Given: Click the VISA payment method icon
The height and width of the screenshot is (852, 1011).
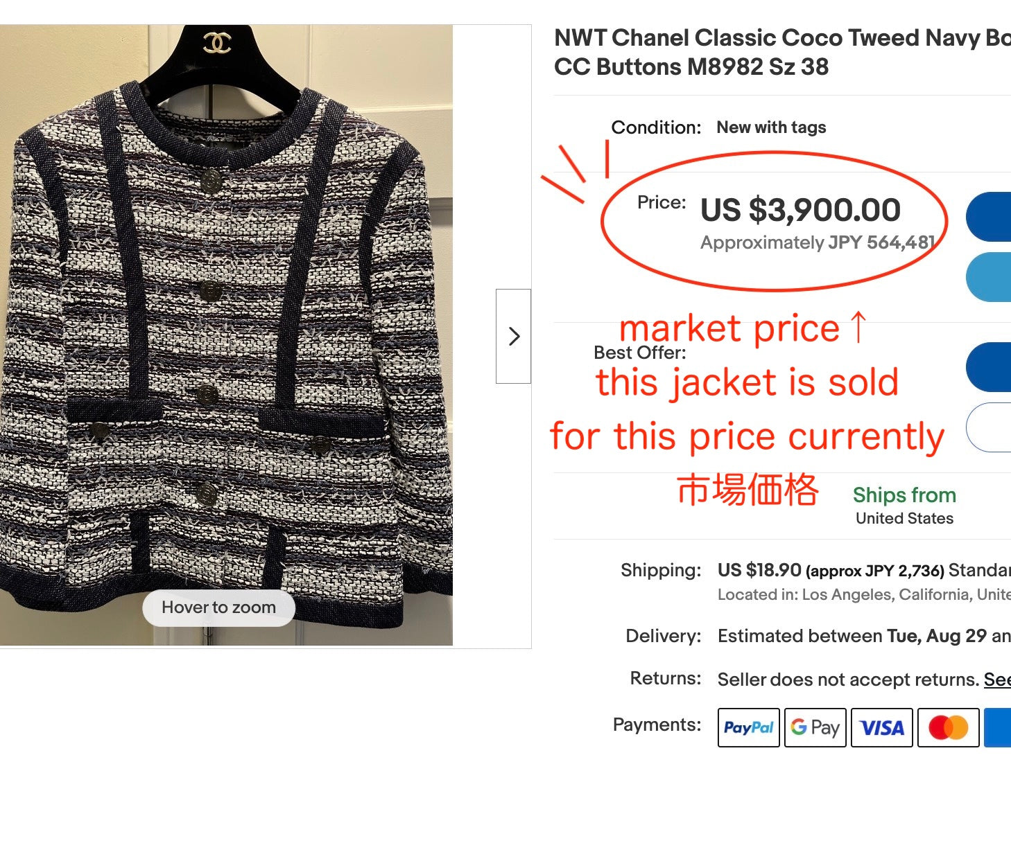Looking at the screenshot, I should click(881, 727).
